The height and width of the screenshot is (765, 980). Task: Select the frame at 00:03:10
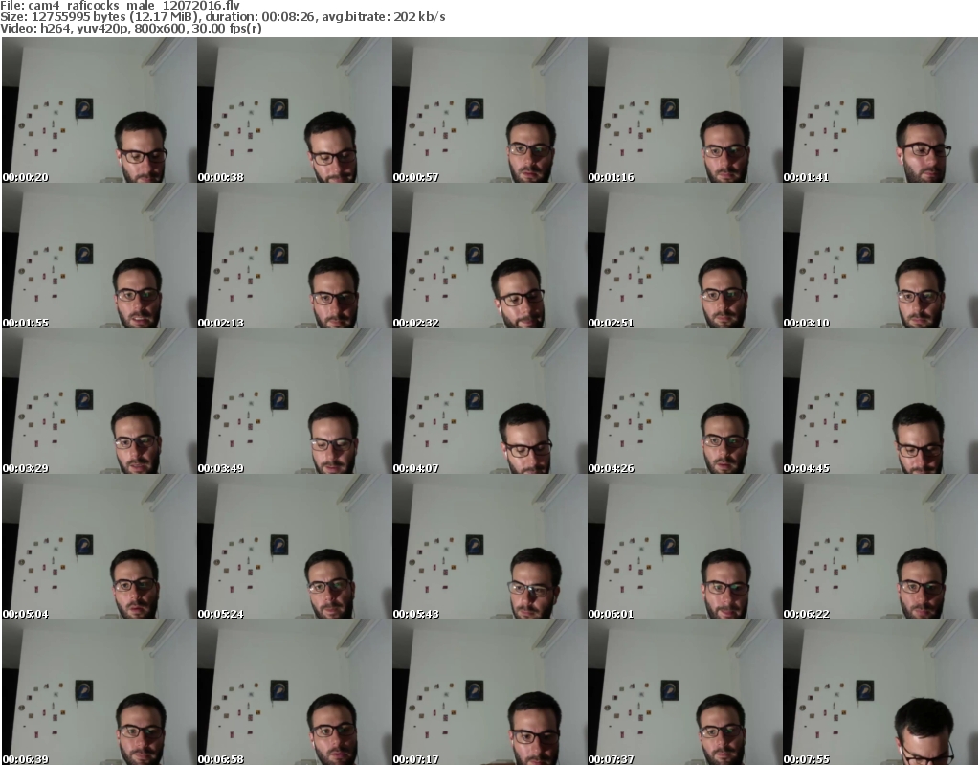click(880, 256)
